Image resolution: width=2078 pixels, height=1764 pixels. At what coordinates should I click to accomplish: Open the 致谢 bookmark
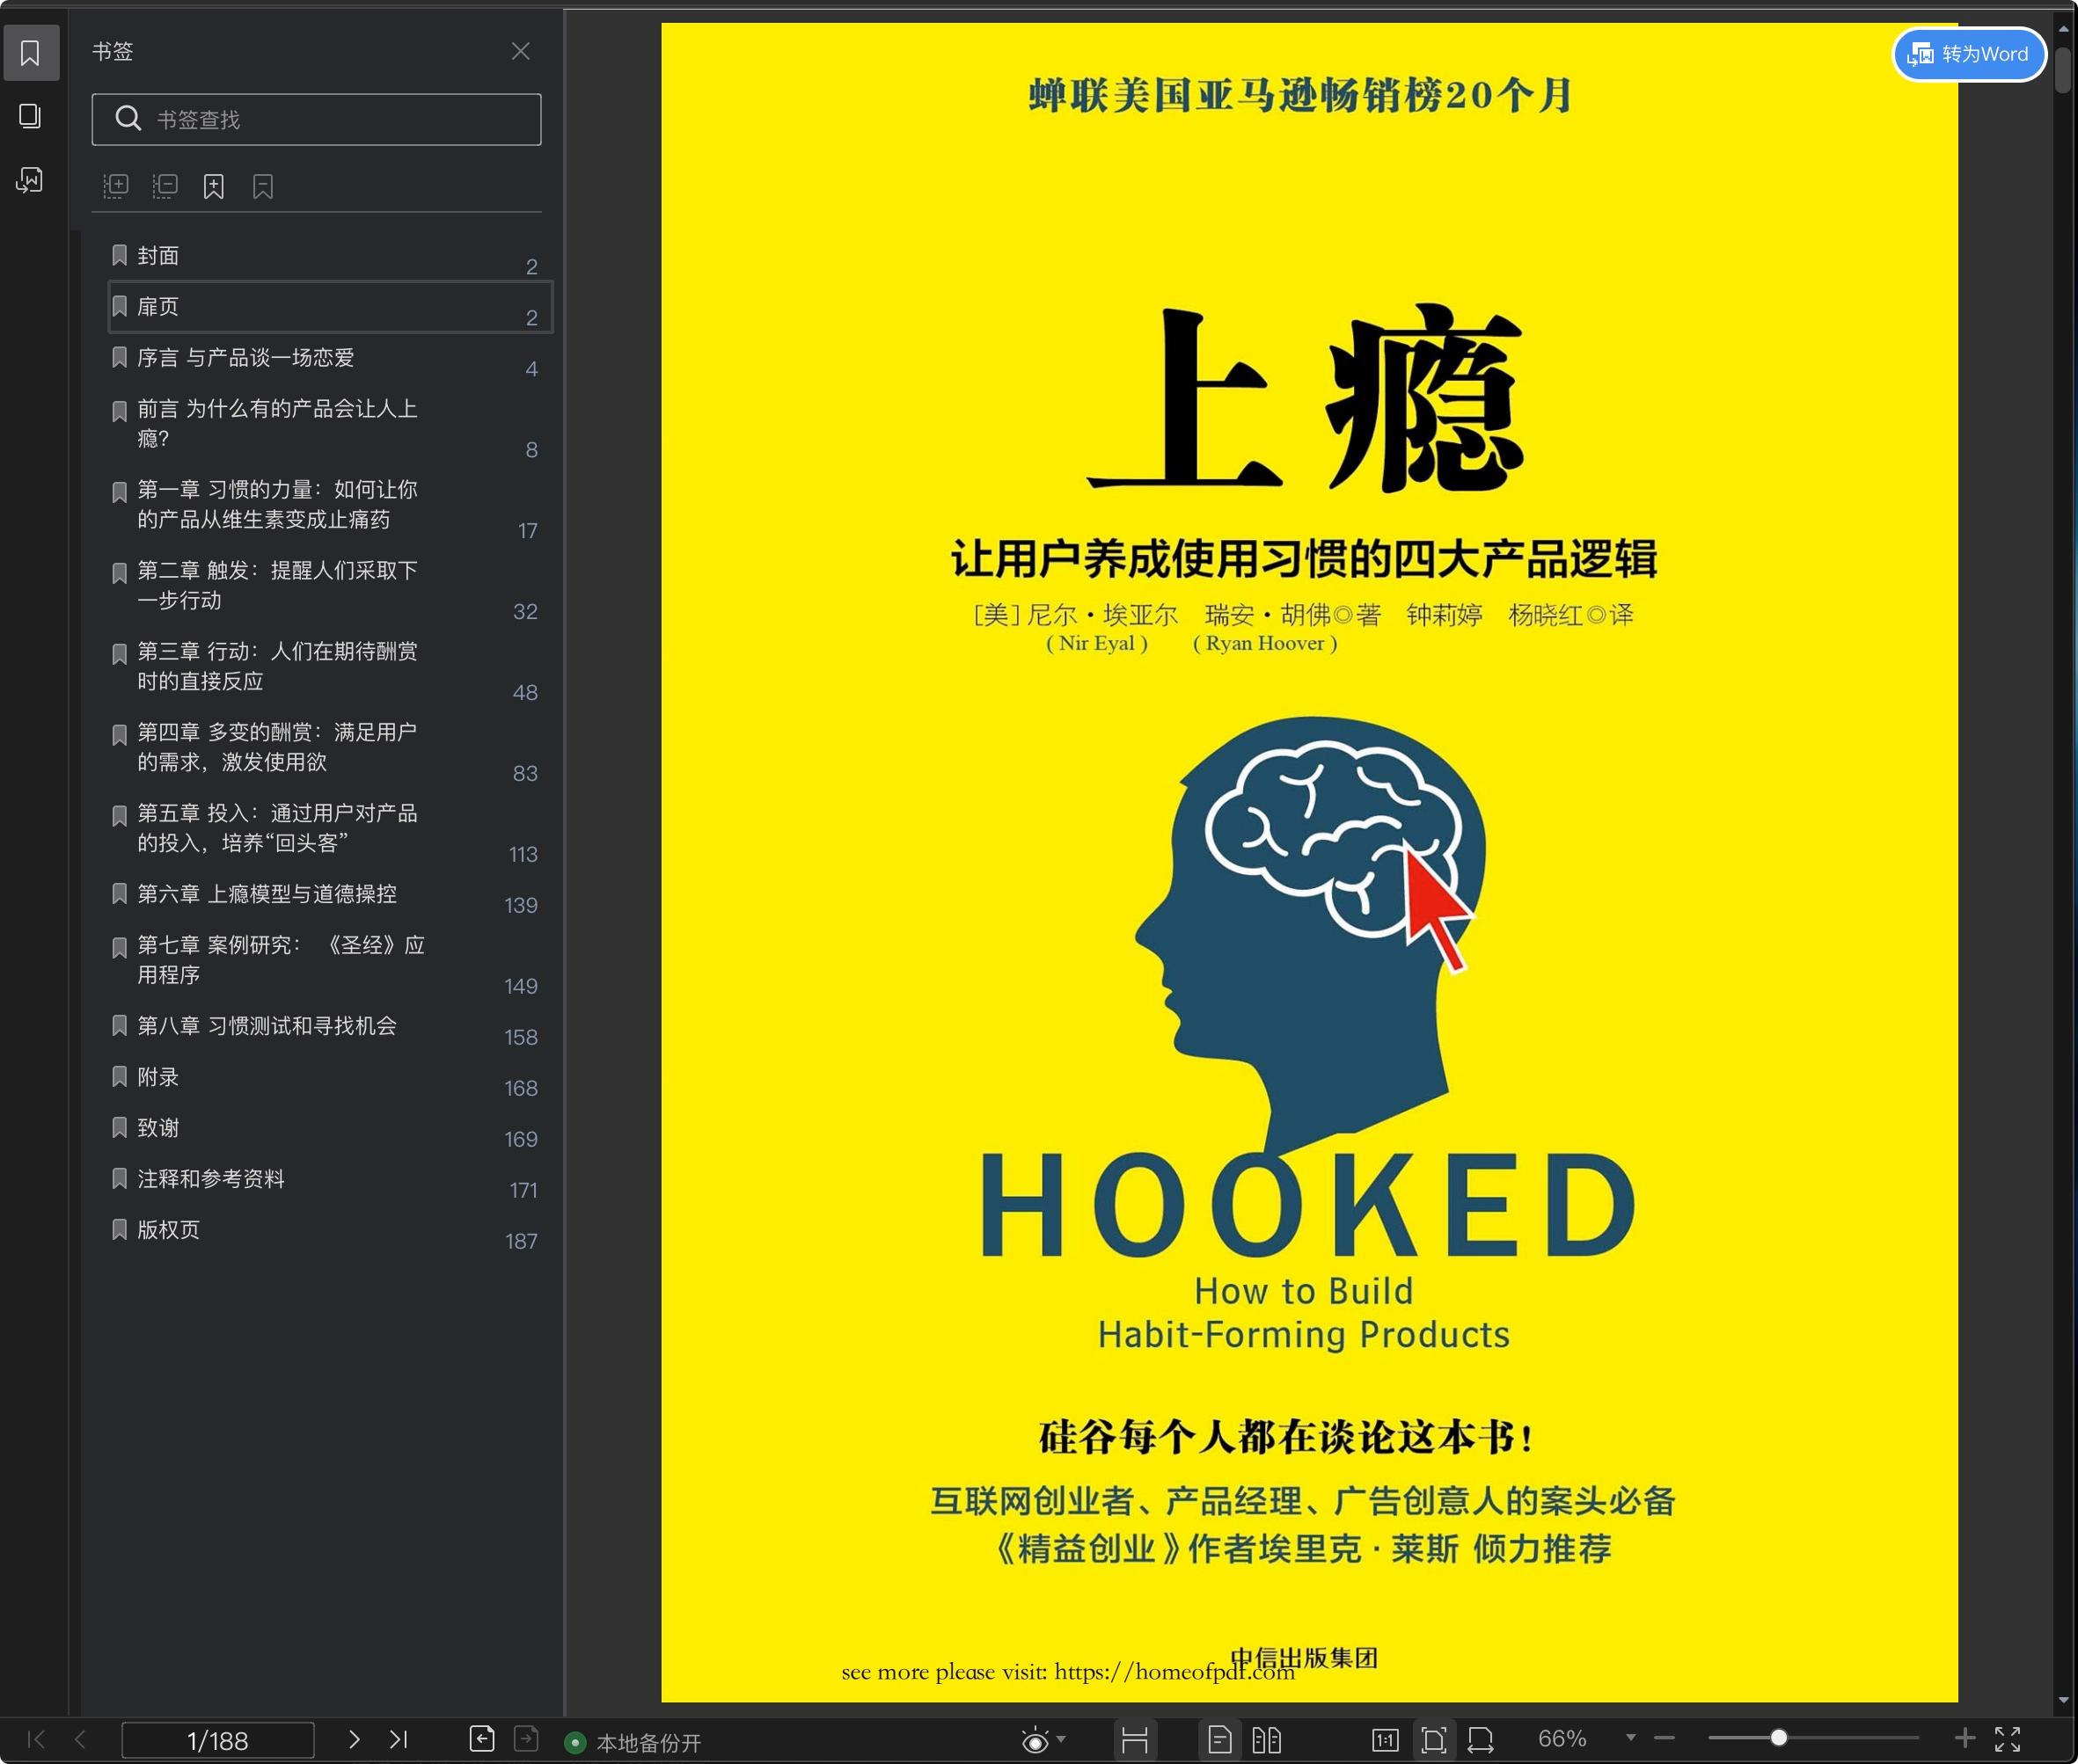(329, 1128)
